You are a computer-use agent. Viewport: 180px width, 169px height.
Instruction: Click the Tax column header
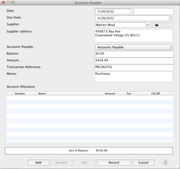[x=129, y=93]
